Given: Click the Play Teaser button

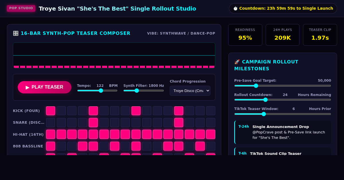Looking at the screenshot, I should [x=44, y=87].
